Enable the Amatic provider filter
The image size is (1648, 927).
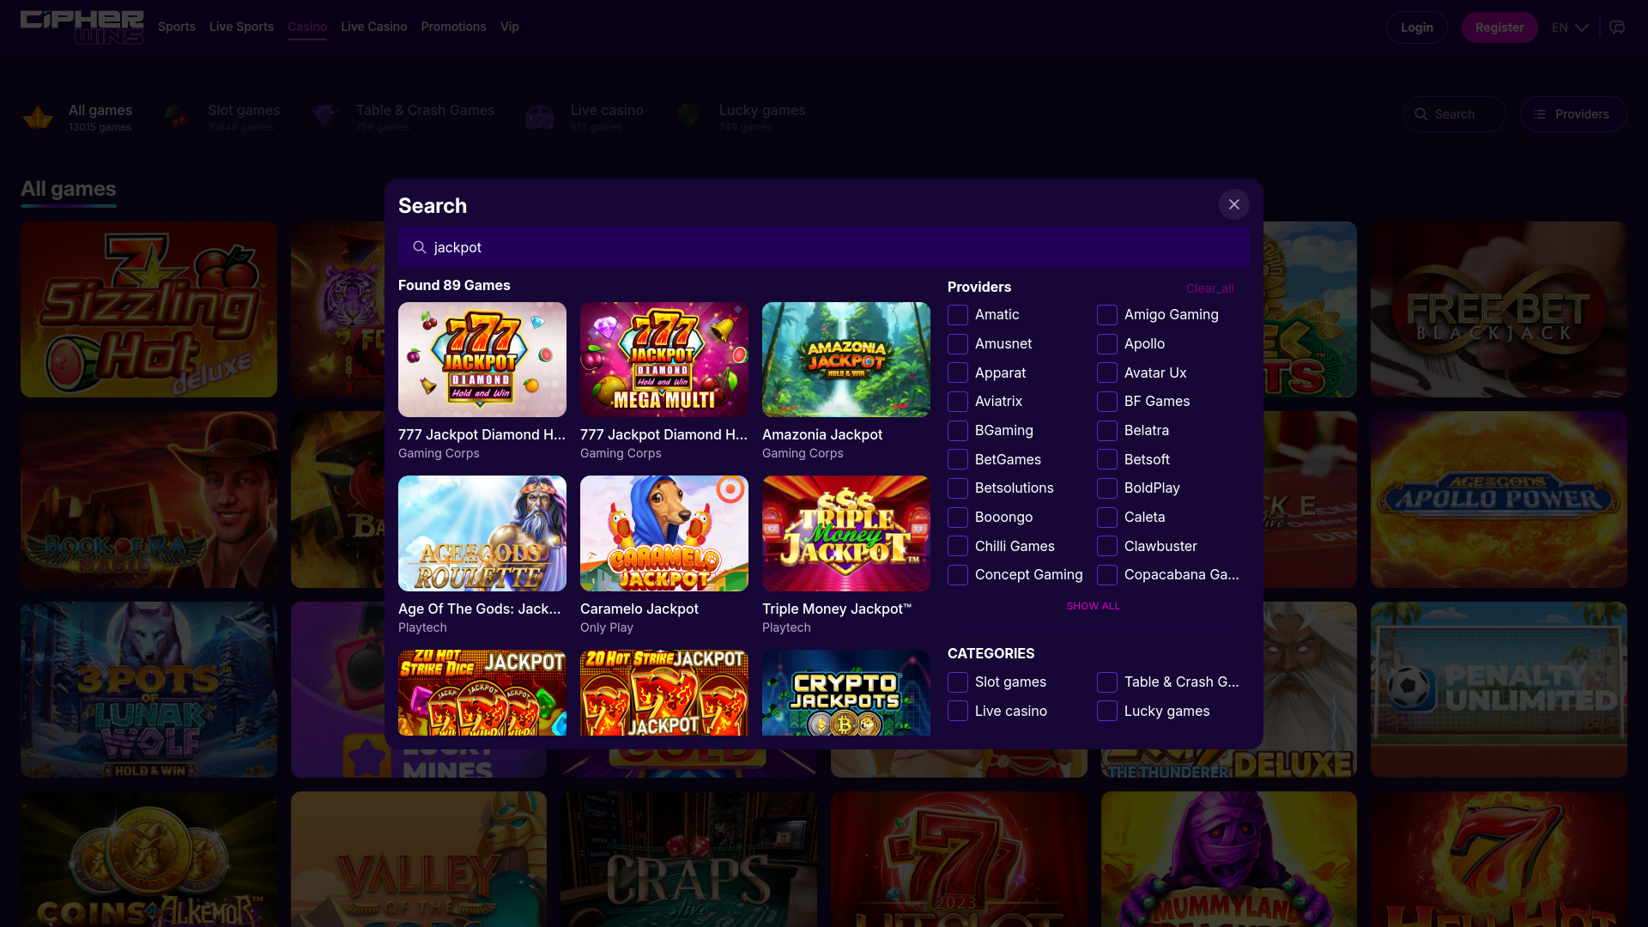coord(957,315)
